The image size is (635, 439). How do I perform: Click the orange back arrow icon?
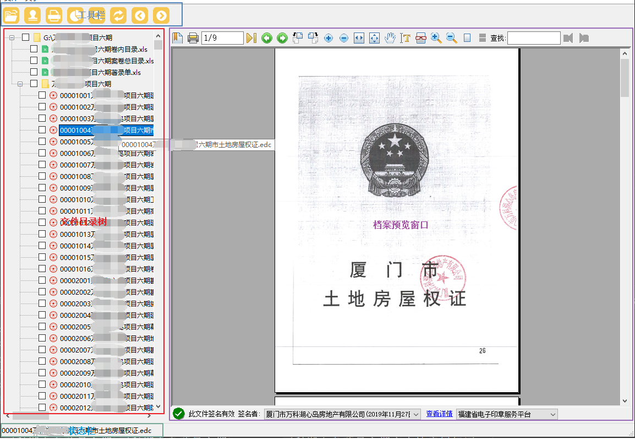140,16
